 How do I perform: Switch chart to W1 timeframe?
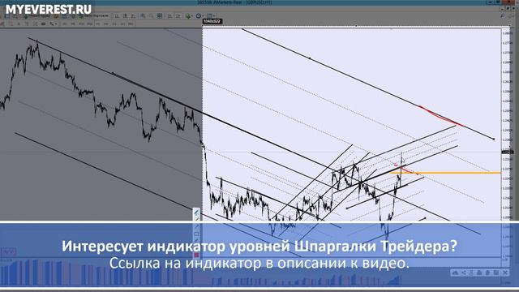(x=122, y=24)
